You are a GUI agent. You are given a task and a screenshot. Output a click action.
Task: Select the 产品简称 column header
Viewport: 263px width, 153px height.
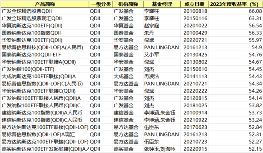click(45, 4)
